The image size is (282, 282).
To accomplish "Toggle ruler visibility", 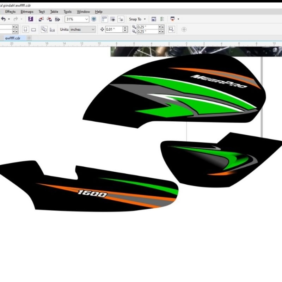I will [x=105, y=19].
